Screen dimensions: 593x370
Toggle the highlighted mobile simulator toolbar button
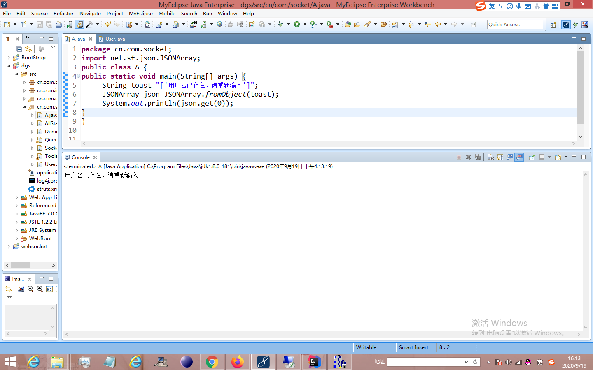(79, 25)
